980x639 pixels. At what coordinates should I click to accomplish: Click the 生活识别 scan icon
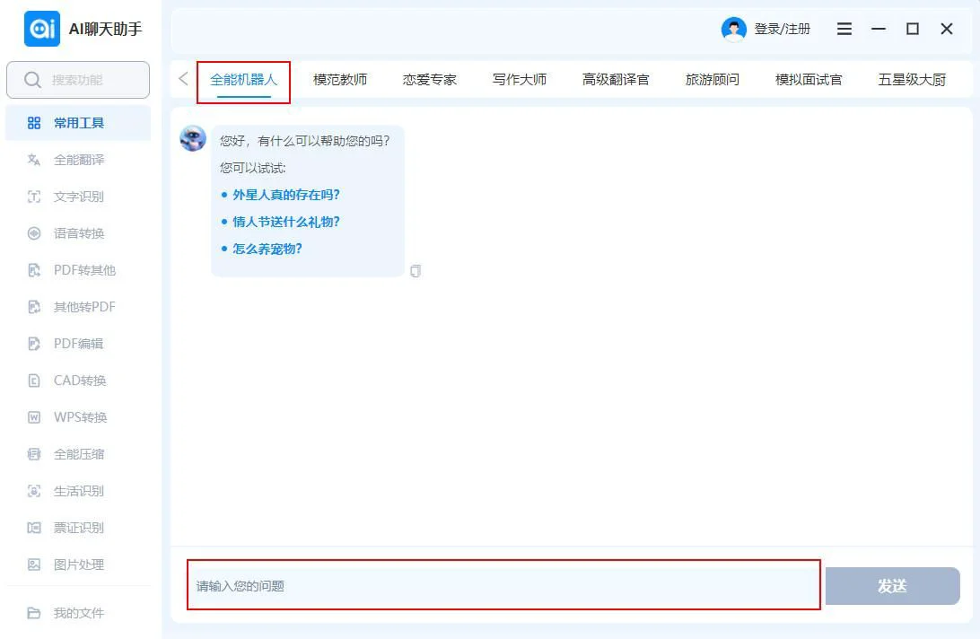[x=34, y=492]
